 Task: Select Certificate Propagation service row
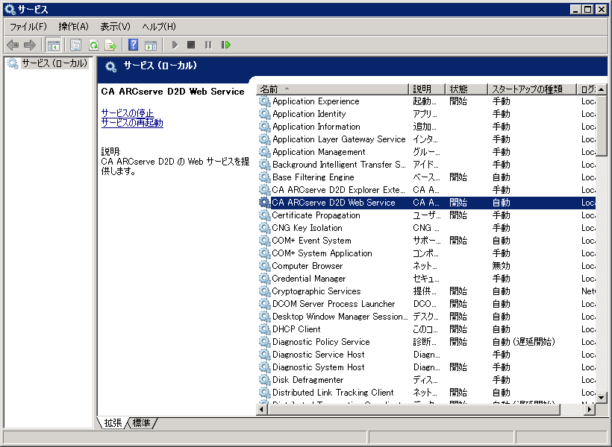pos(426,215)
